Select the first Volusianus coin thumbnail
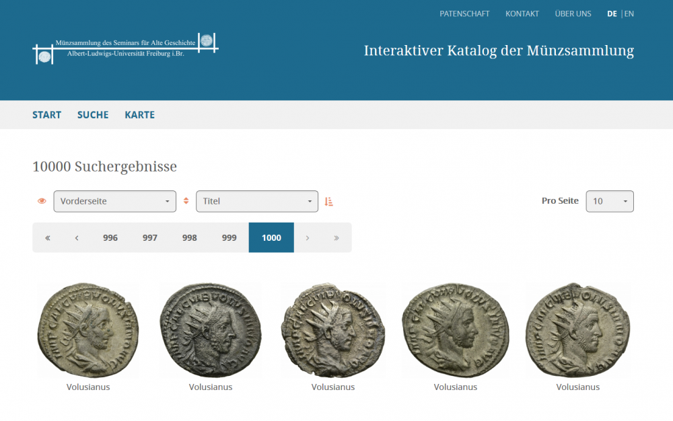 (x=88, y=331)
